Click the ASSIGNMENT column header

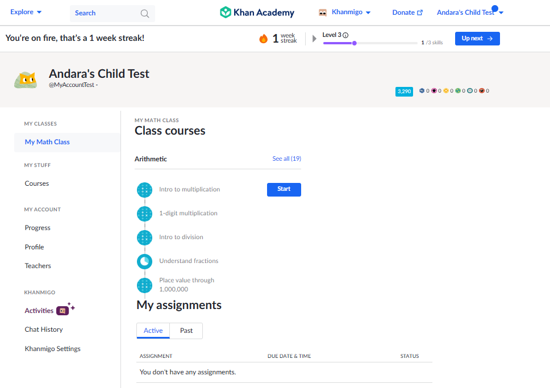pos(156,356)
